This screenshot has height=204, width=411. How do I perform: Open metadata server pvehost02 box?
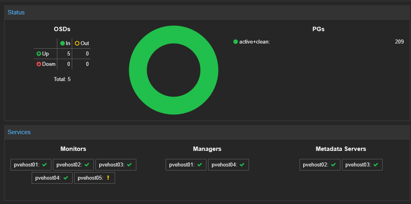pos(320,164)
